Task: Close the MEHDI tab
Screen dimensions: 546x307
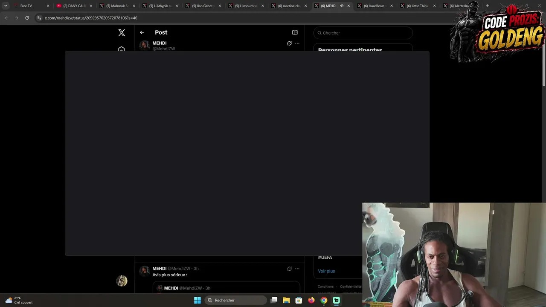Action: pos(349,6)
